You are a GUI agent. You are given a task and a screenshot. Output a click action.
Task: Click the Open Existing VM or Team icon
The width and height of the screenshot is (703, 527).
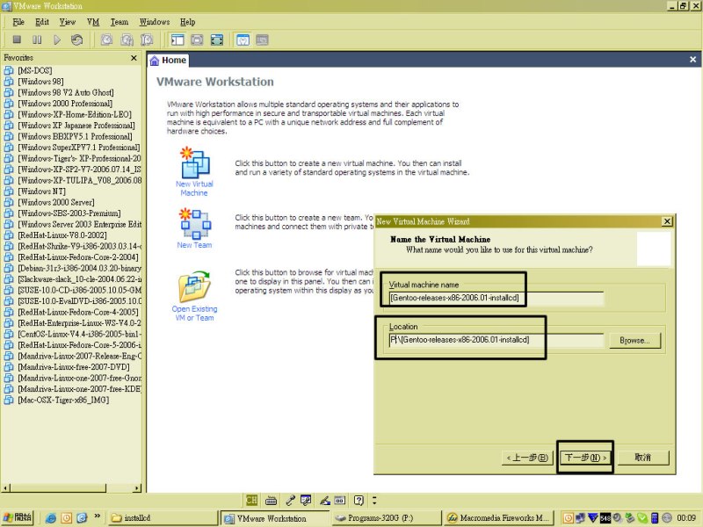point(194,287)
